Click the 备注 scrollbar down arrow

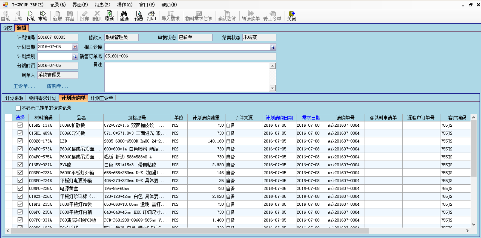click(x=272, y=88)
